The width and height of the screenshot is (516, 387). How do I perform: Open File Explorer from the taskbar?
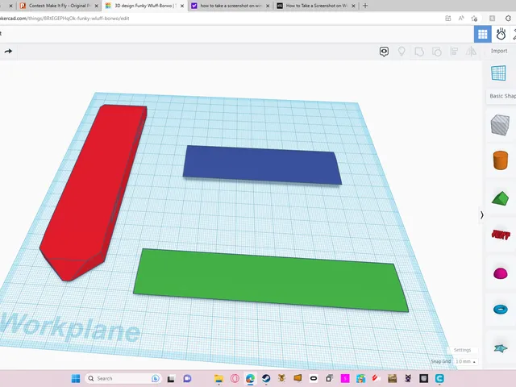218,378
